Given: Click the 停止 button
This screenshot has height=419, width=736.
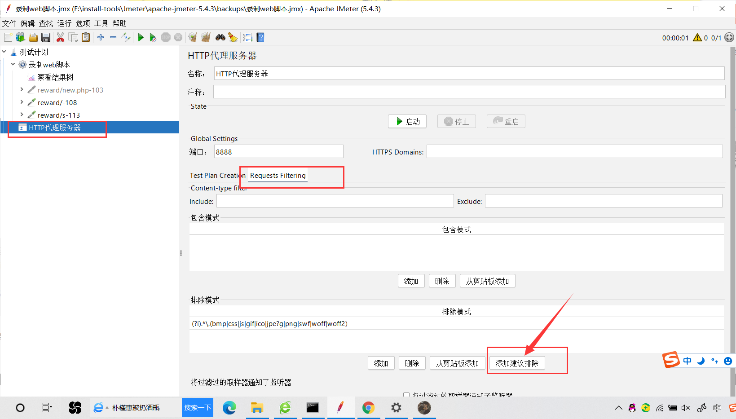Looking at the screenshot, I should [457, 121].
